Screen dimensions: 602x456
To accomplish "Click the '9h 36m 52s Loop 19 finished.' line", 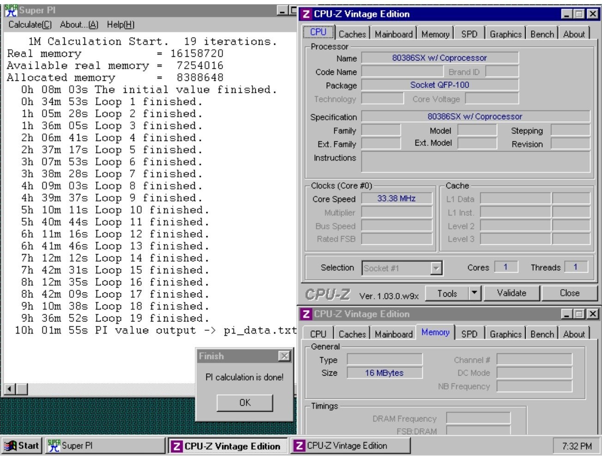I will tap(115, 318).
